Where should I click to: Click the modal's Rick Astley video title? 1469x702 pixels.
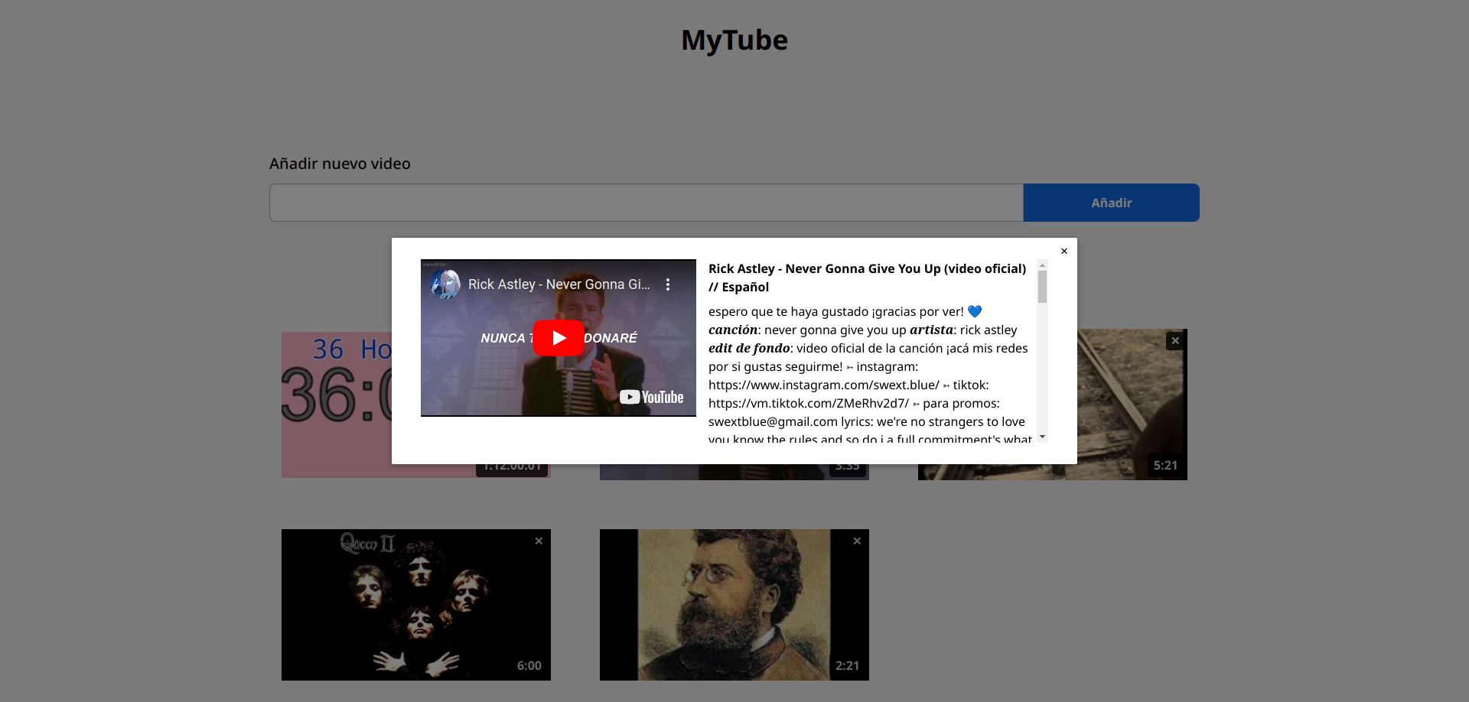[x=867, y=278]
